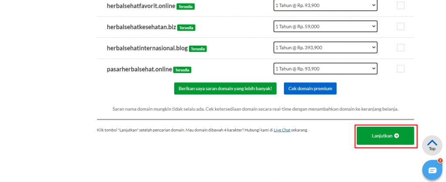The width and height of the screenshot is (446, 182).
Task: Click Tersedia badge beside pasarherbalsehat.online
Action: pyautogui.click(x=182, y=70)
